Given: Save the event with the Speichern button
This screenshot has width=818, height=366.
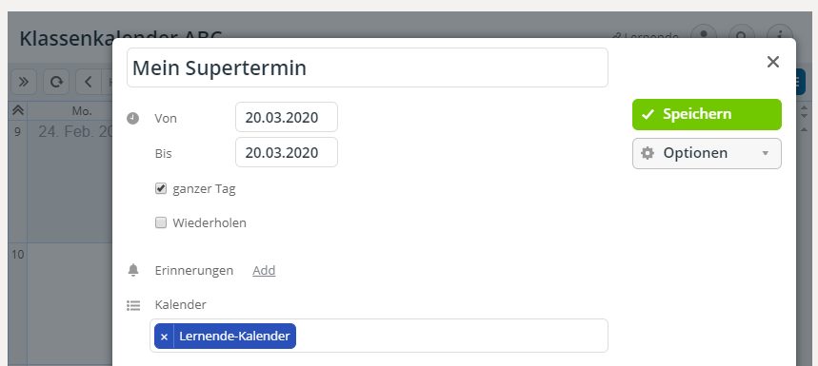Looking at the screenshot, I should [x=707, y=114].
